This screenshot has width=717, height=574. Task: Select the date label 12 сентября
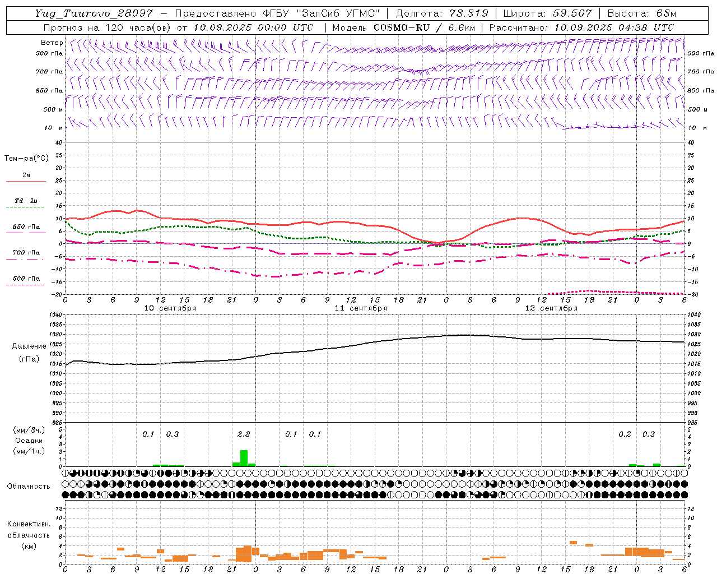(x=551, y=308)
